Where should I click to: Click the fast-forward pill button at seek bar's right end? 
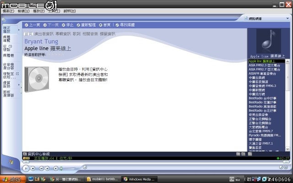click(x=286, y=162)
